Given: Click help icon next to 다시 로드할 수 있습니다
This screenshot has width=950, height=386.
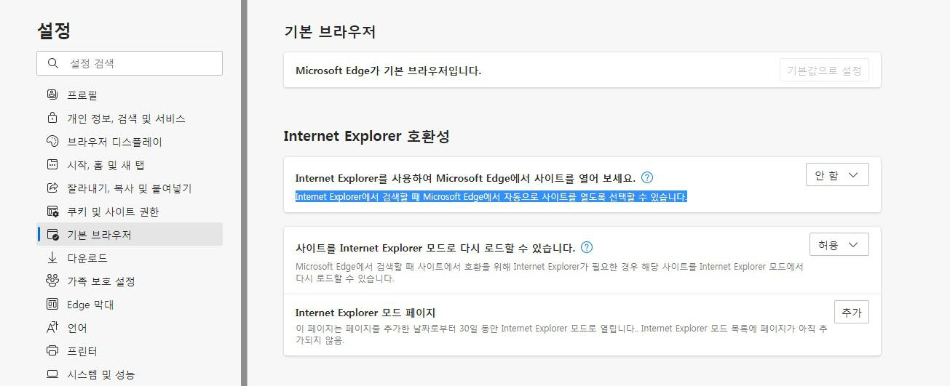Looking at the screenshot, I should click(587, 247).
